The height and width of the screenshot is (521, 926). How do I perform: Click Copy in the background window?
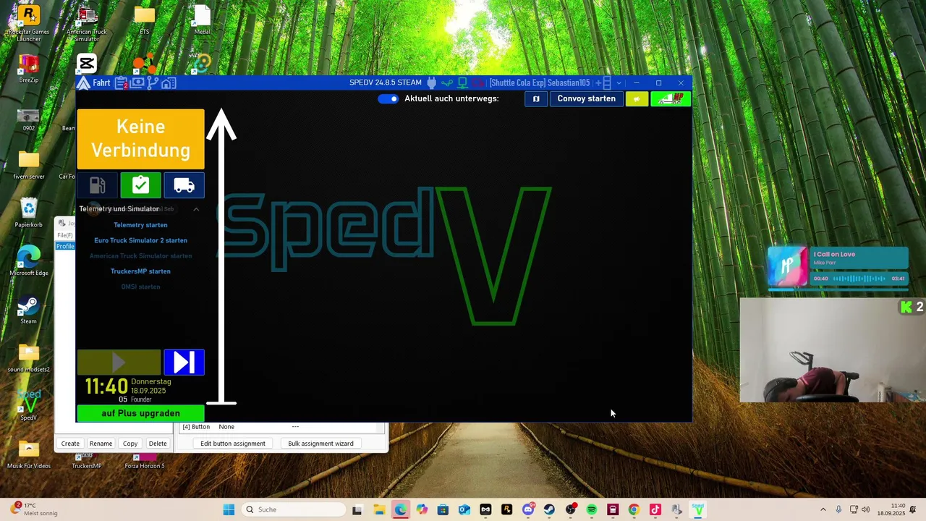click(130, 444)
